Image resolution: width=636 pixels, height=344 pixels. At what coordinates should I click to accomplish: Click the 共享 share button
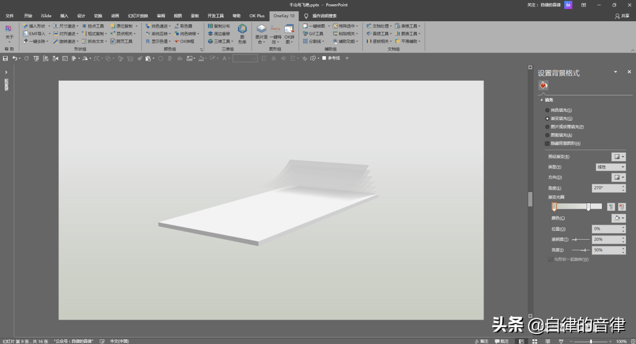[x=621, y=16]
